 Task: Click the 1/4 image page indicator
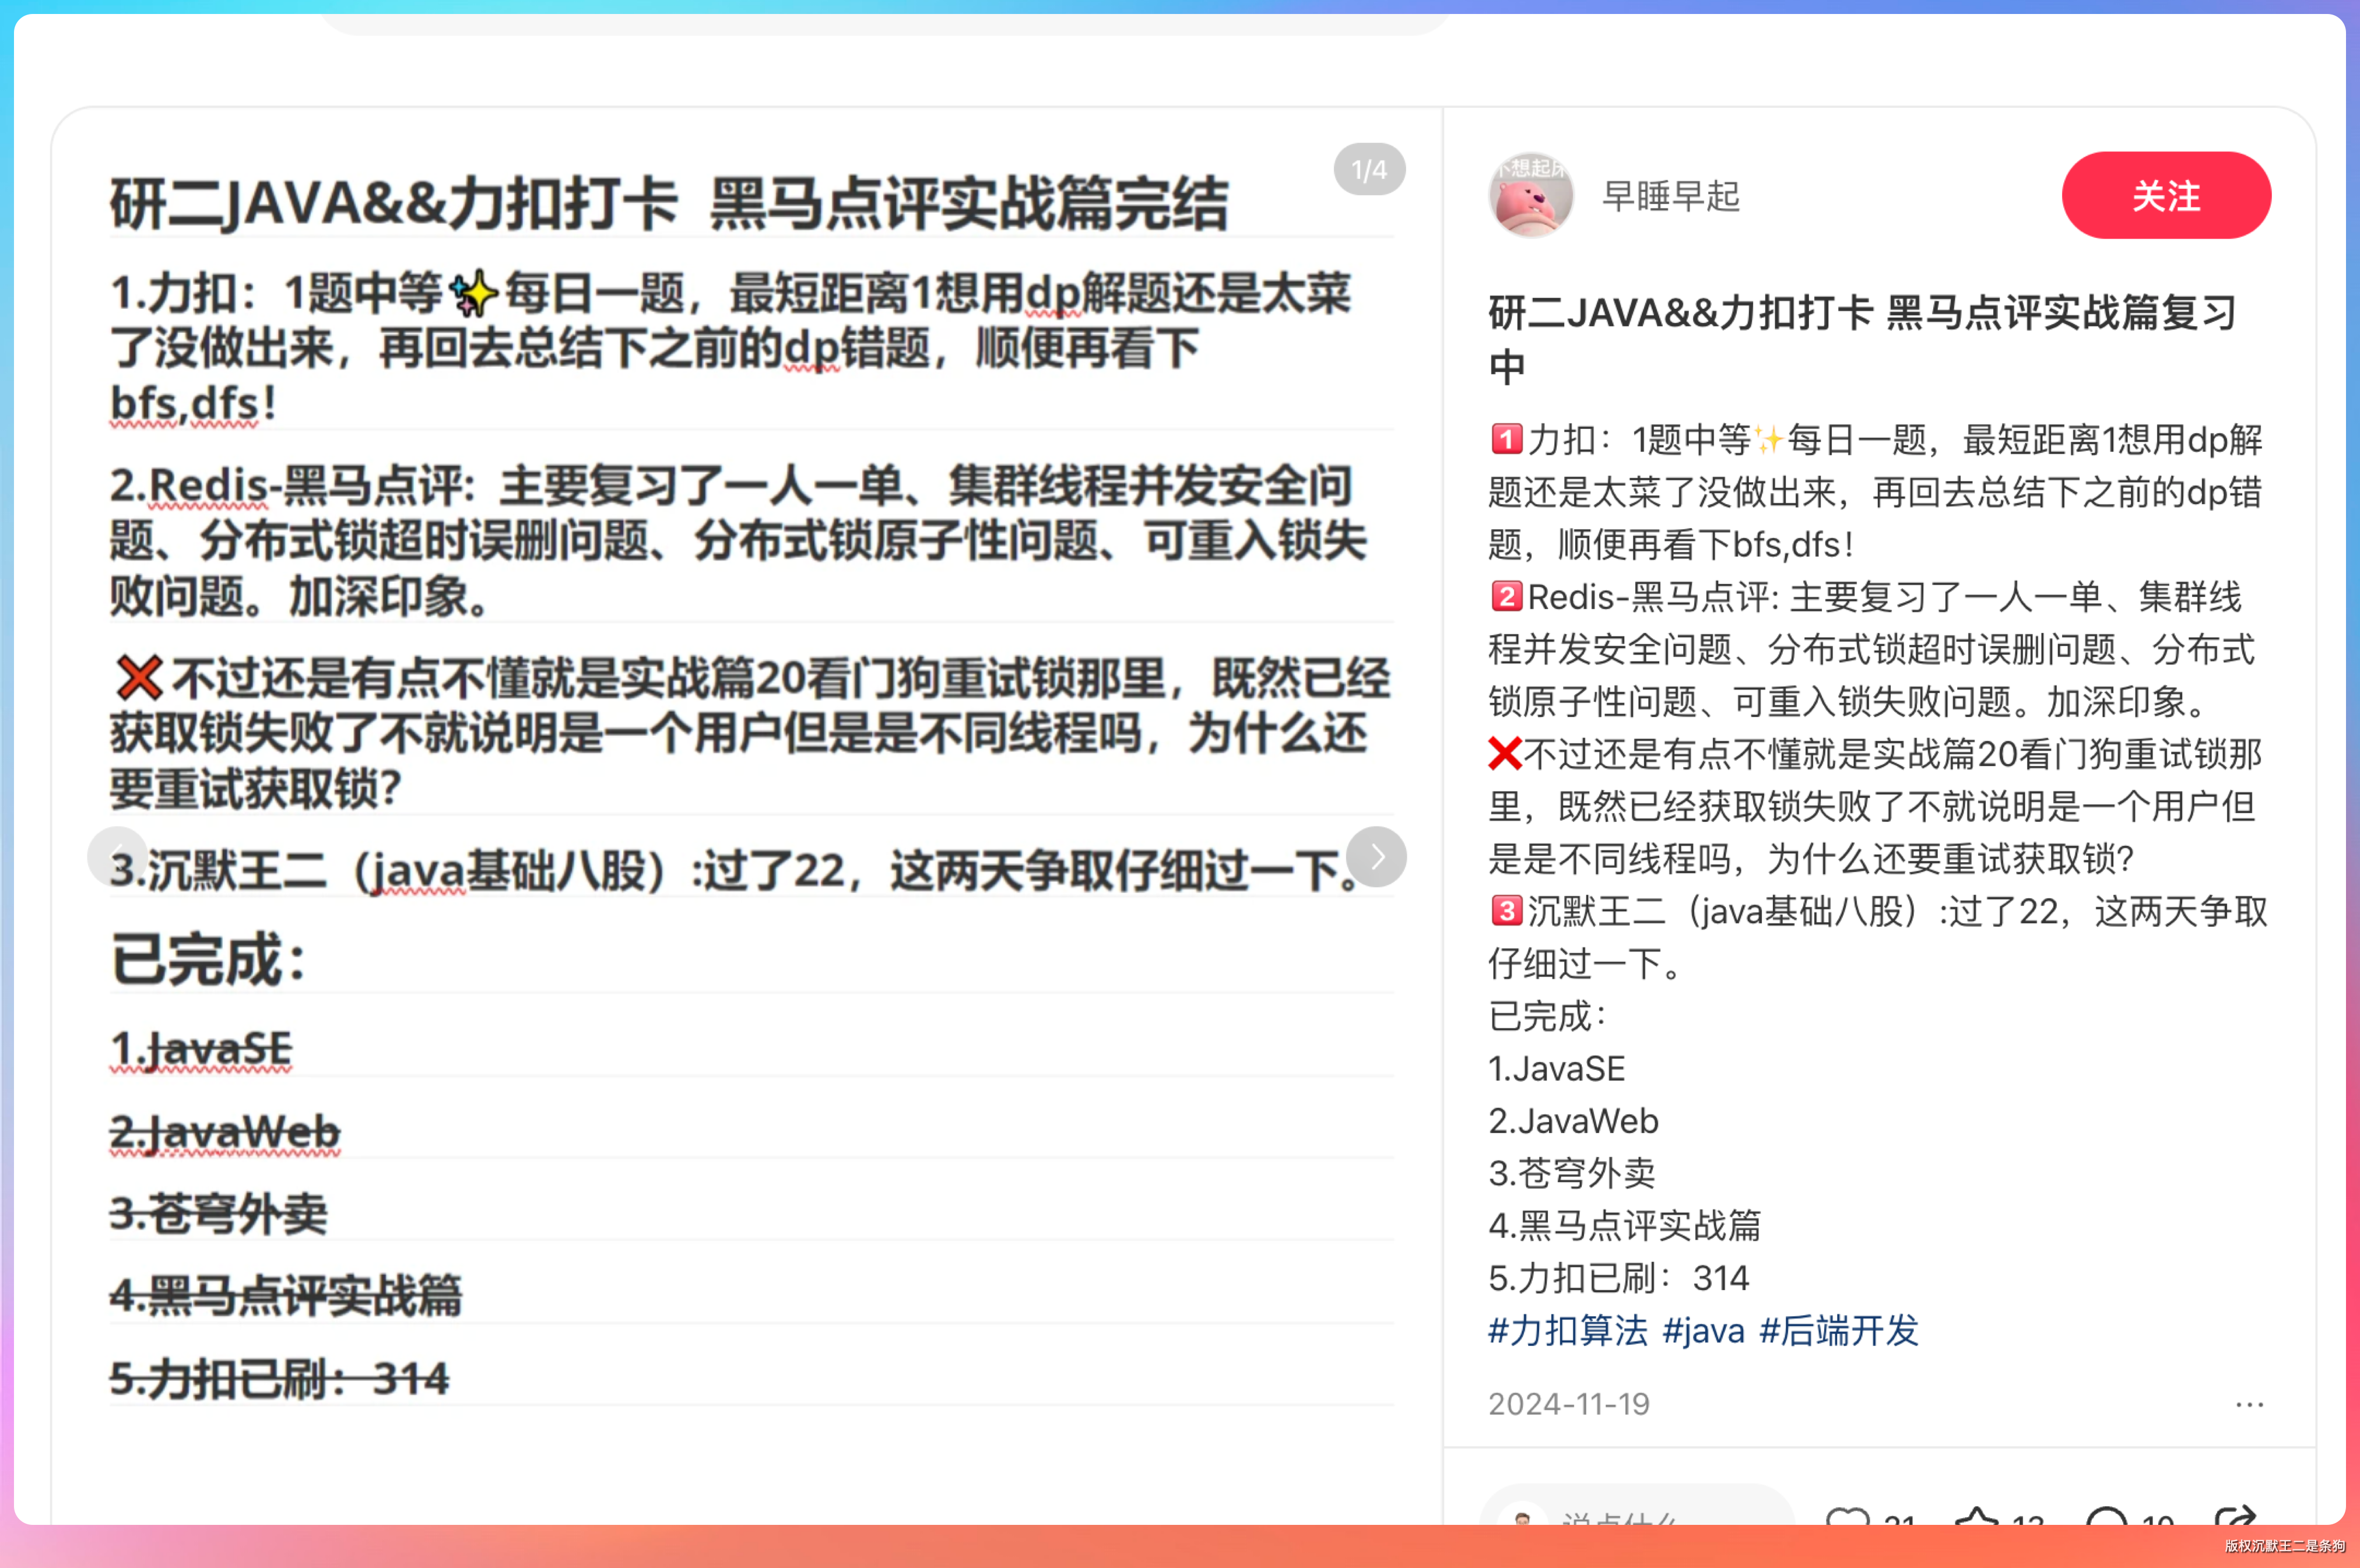tap(1369, 170)
